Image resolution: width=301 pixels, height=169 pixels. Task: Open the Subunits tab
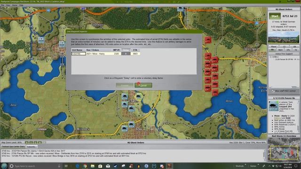[x=32, y=146]
